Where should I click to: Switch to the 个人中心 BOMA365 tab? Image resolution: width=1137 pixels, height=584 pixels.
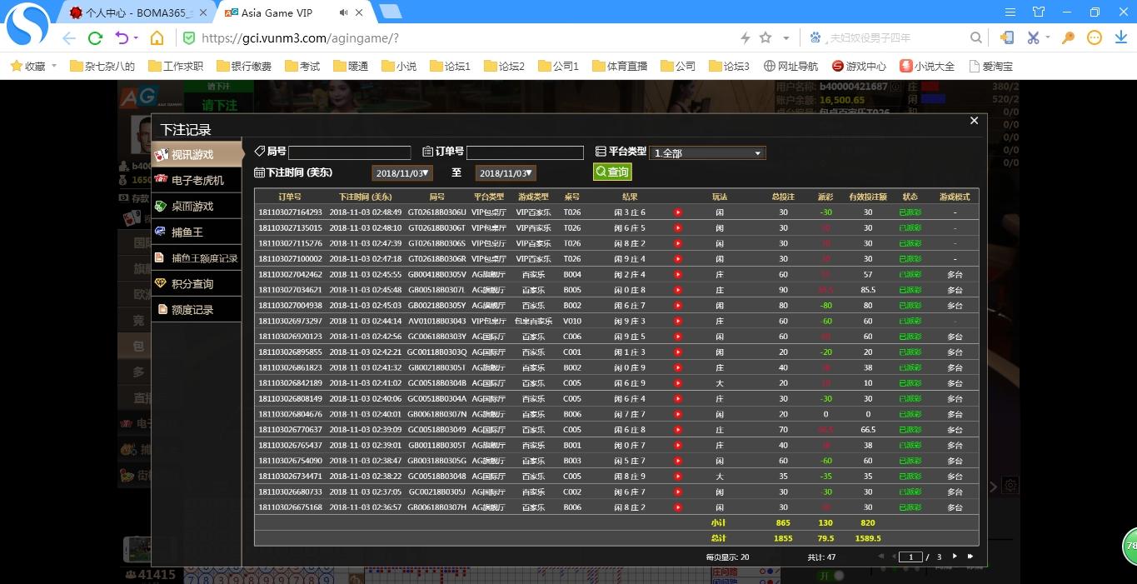138,12
